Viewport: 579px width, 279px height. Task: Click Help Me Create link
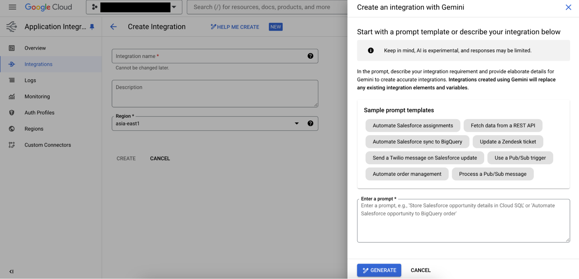[235, 27]
